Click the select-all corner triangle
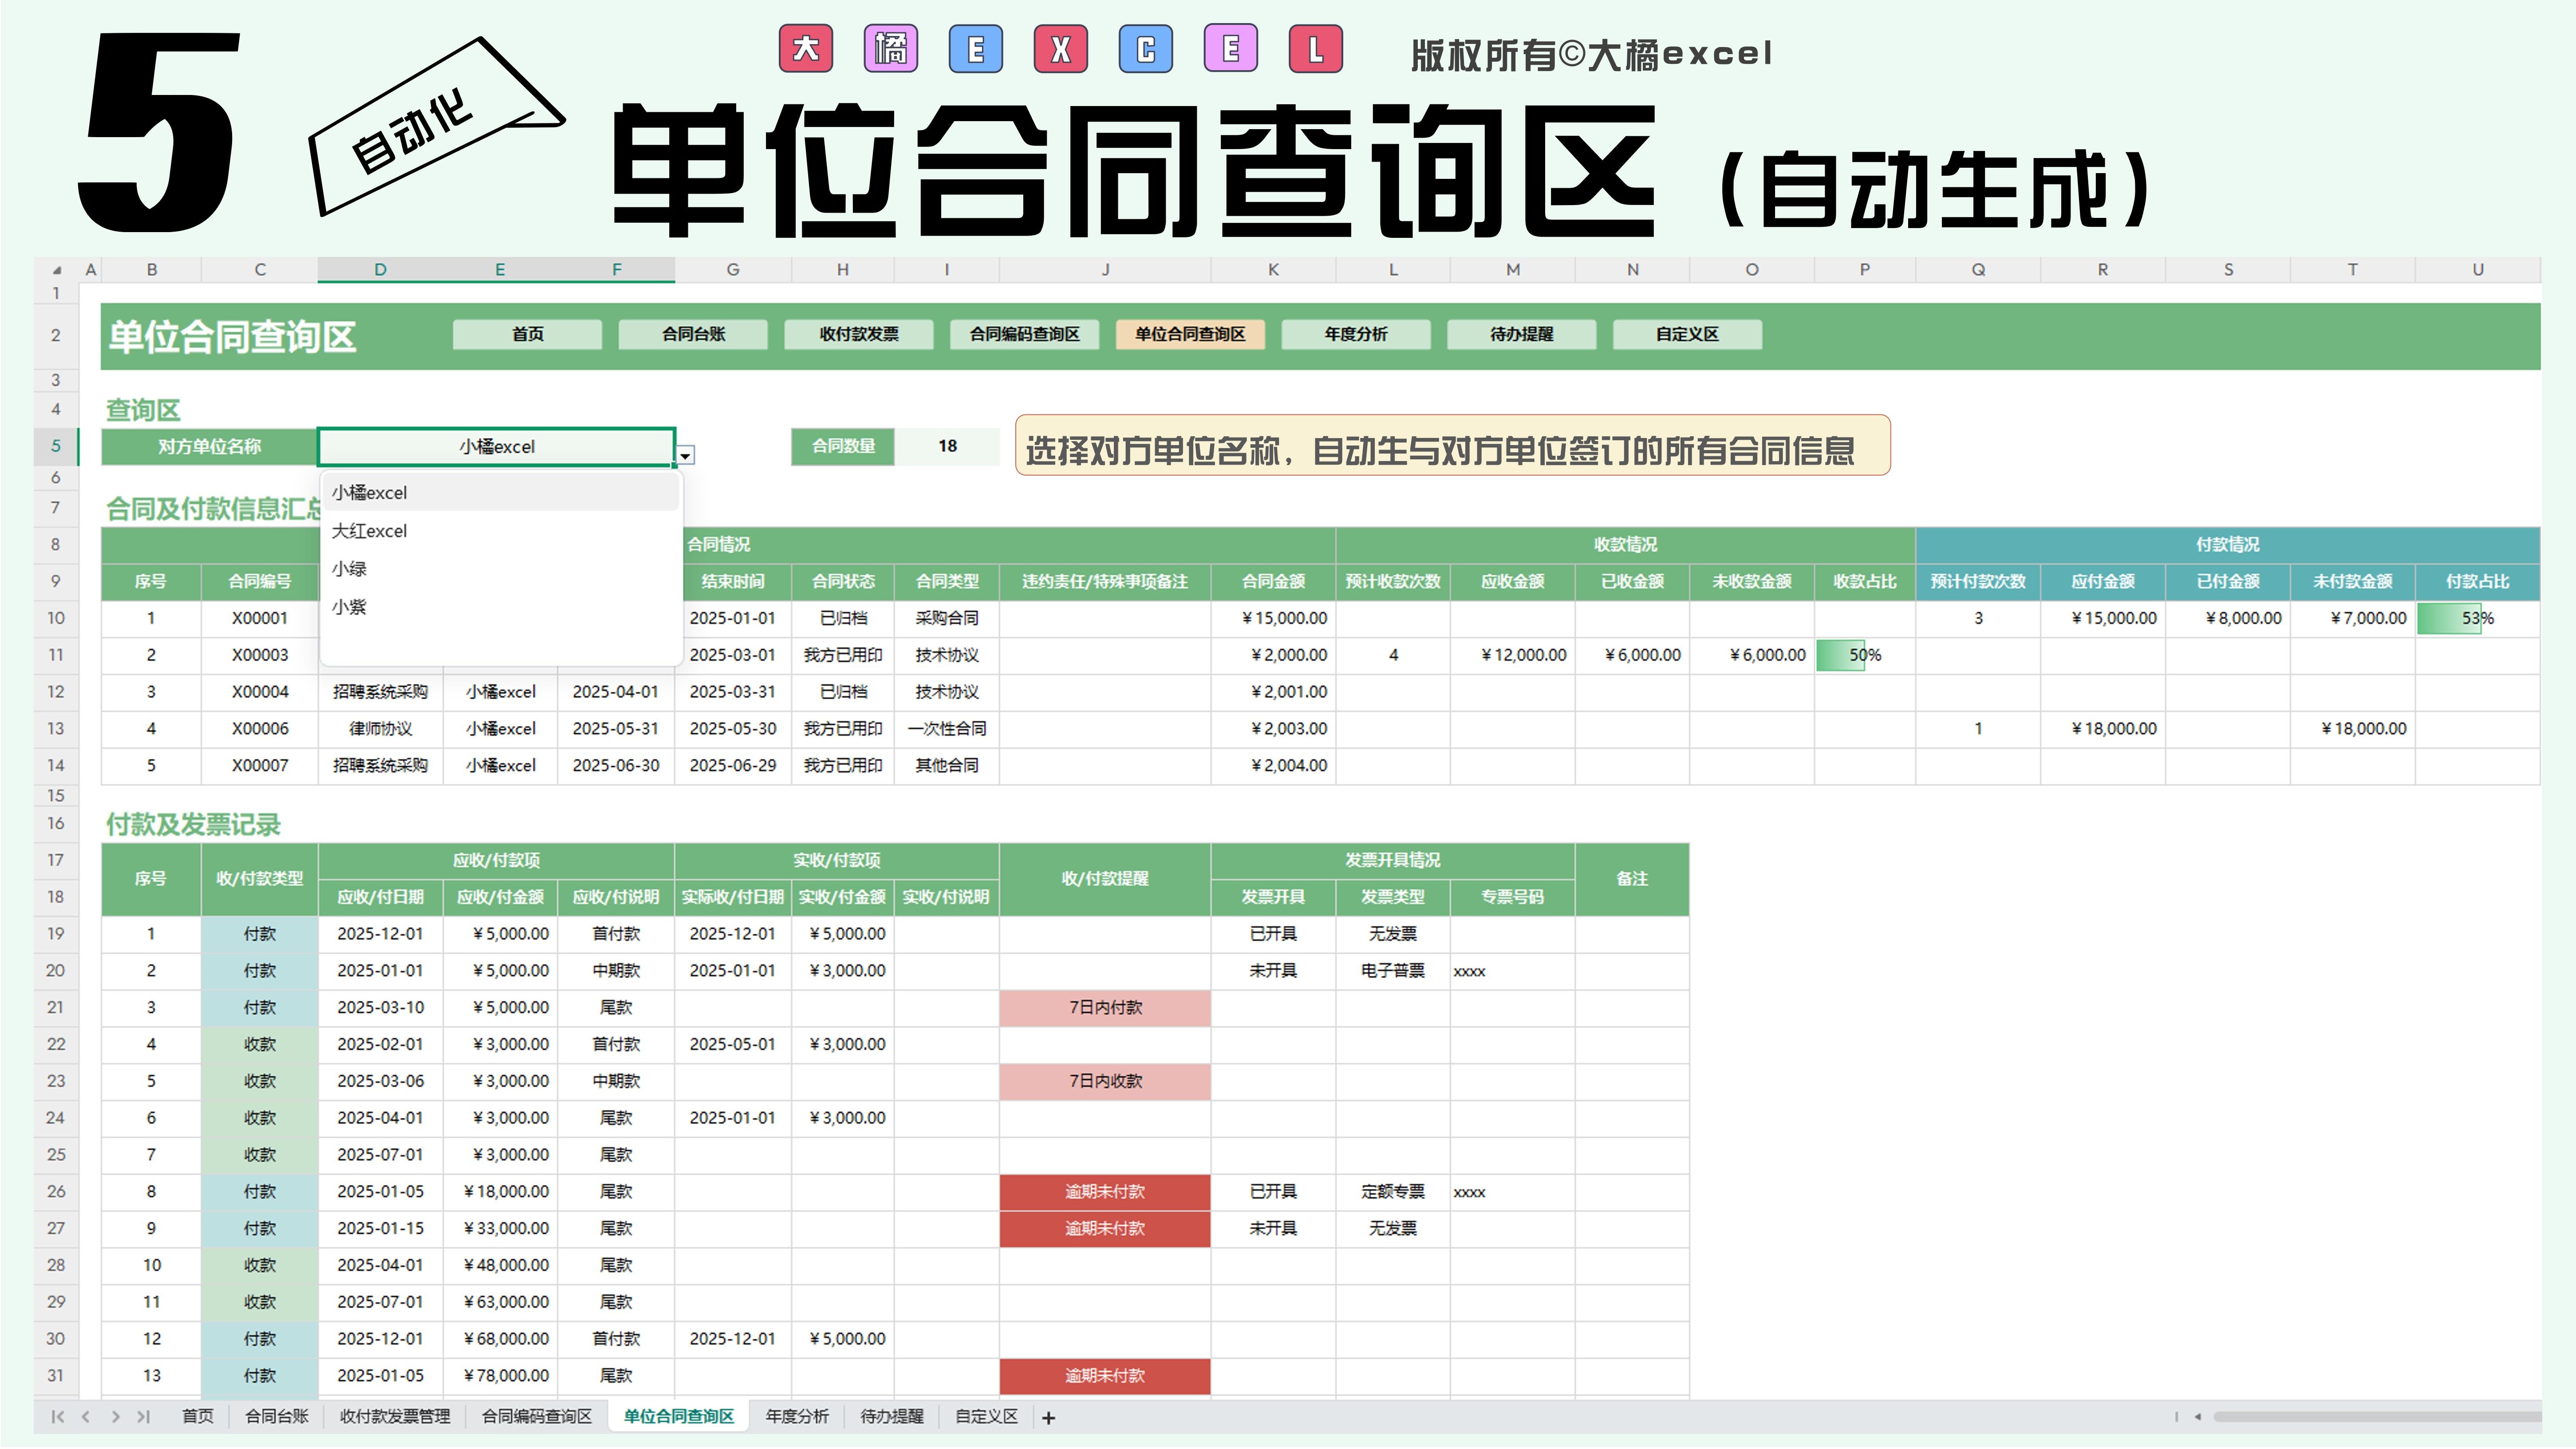This screenshot has height=1449, width=2576. click(x=57, y=270)
